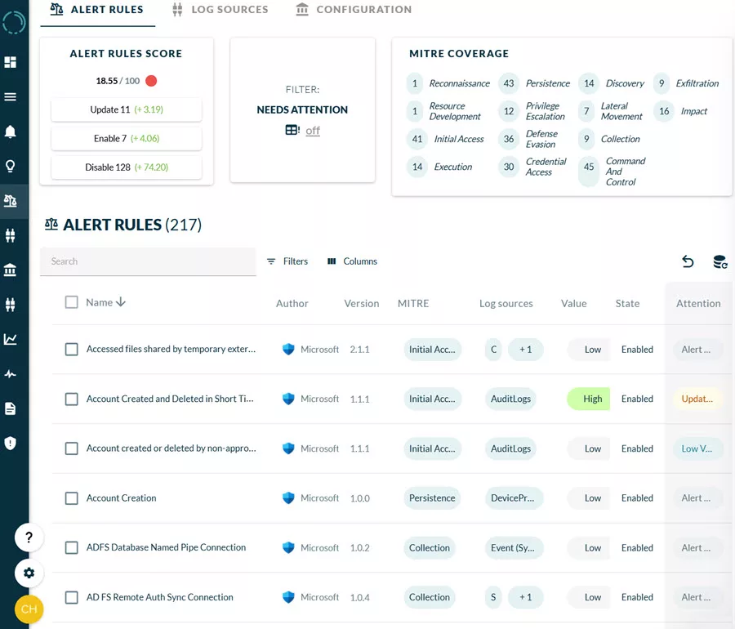Screen dimensions: 735x629
Task: Click the DevicePr... log source chip
Action: 514,497
